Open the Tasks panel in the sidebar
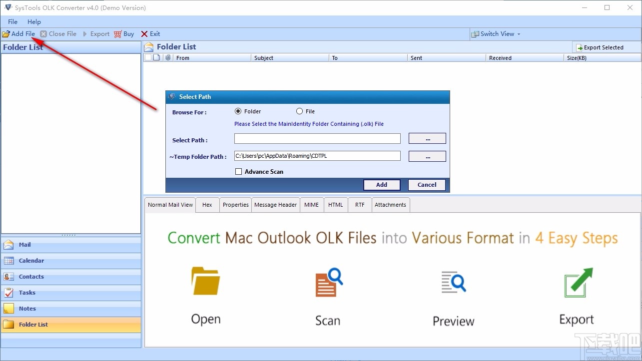Viewport: 642px width, 361px height. pos(27,292)
